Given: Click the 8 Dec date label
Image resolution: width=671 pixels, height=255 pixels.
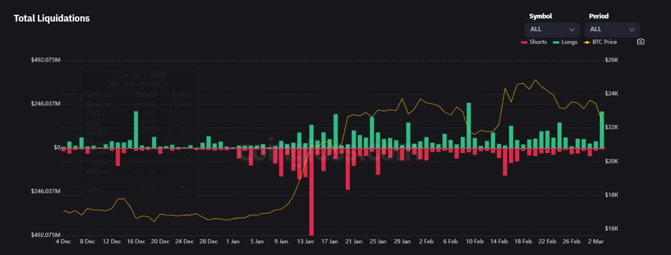Looking at the screenshot, I should 87,241.
